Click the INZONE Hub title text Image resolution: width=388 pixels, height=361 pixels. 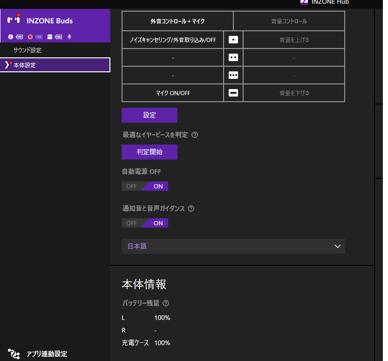(x=330, y=2)
